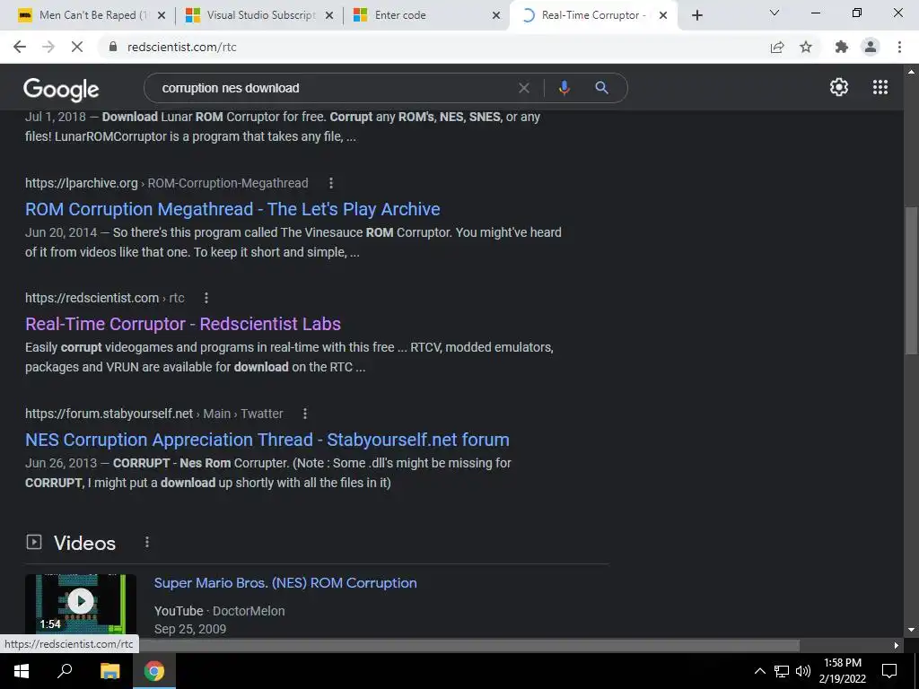
Task: Click the site lock icon
Action: tap(113, 47)
